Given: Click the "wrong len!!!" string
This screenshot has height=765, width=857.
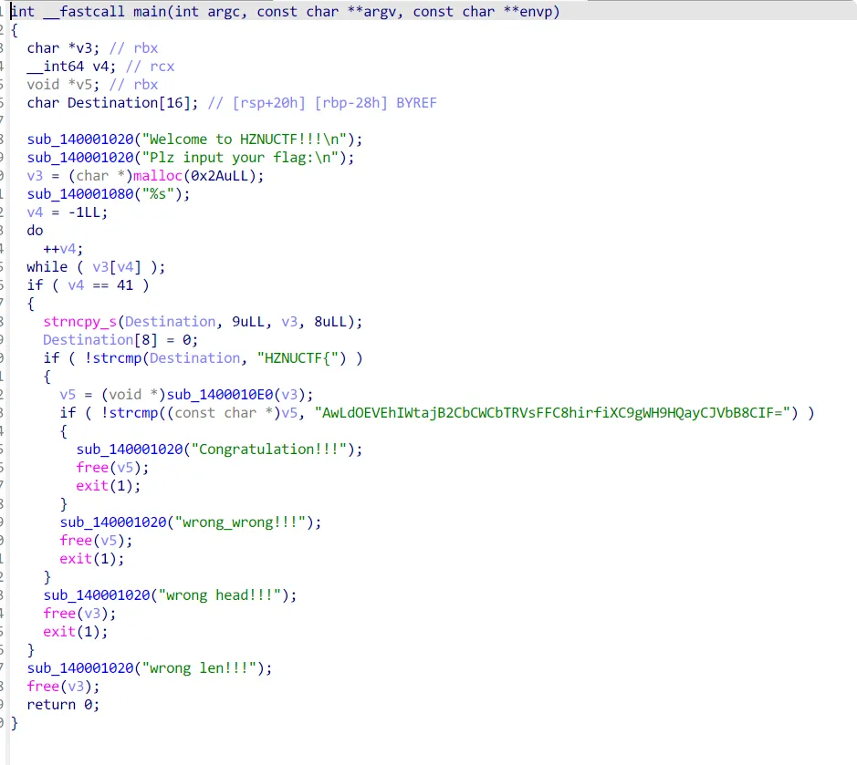Looking at the screenshot, I should tap(200, 668).
